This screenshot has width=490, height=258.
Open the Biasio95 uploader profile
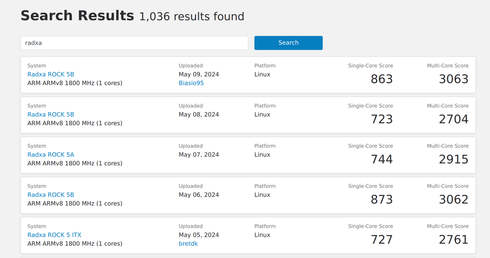191,83
